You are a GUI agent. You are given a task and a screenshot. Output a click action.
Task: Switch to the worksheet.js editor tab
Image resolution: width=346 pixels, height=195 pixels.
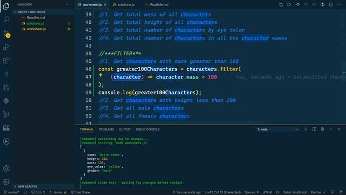click(x=92, y=5)
